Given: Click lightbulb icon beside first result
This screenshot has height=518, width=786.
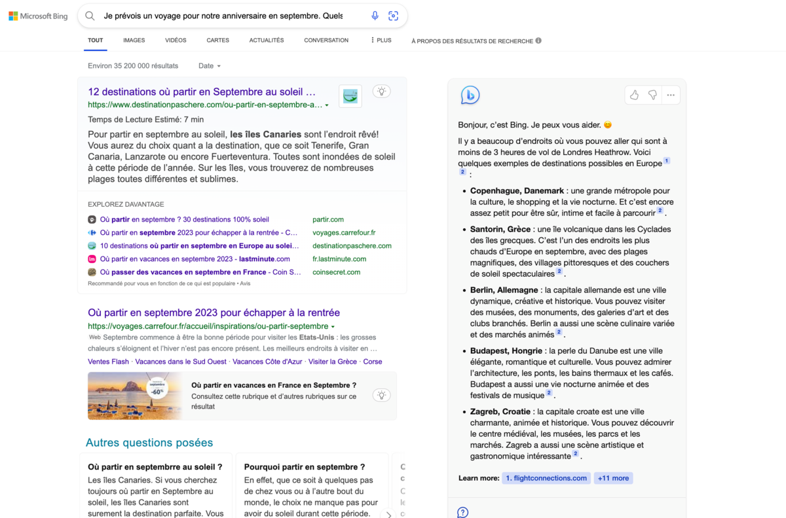Looking at the screenshot, I should click(382, 92).
